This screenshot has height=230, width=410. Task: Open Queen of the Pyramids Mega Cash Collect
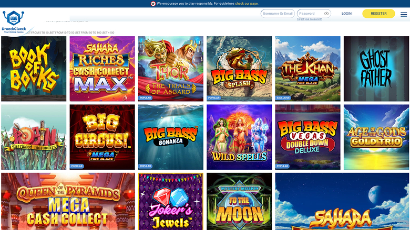pos(68,201)
